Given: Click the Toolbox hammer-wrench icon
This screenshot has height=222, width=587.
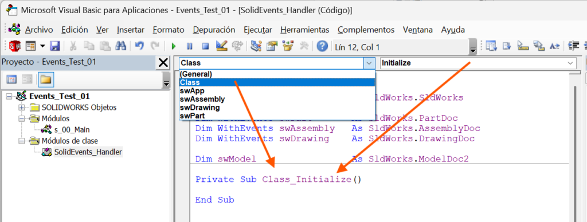Looking at the screenshot, I should [304, 46].
